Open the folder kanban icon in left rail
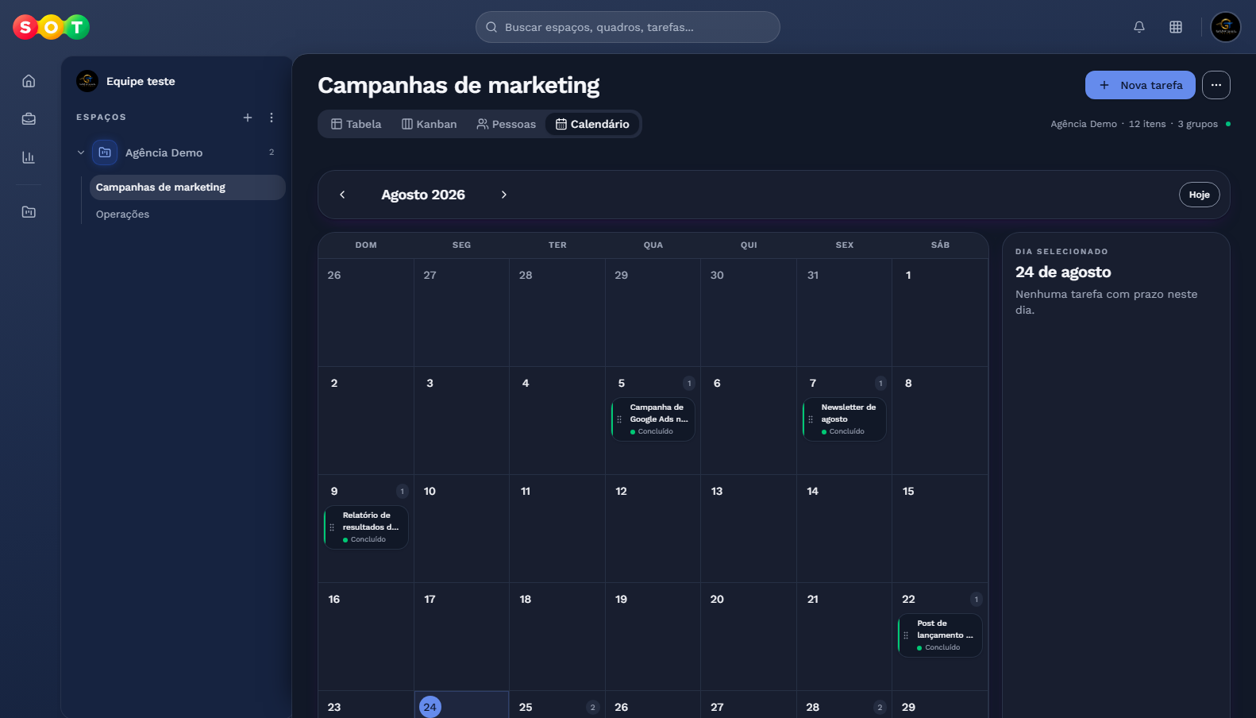Screen dimensions: 1256x718 tap(29, 212)
